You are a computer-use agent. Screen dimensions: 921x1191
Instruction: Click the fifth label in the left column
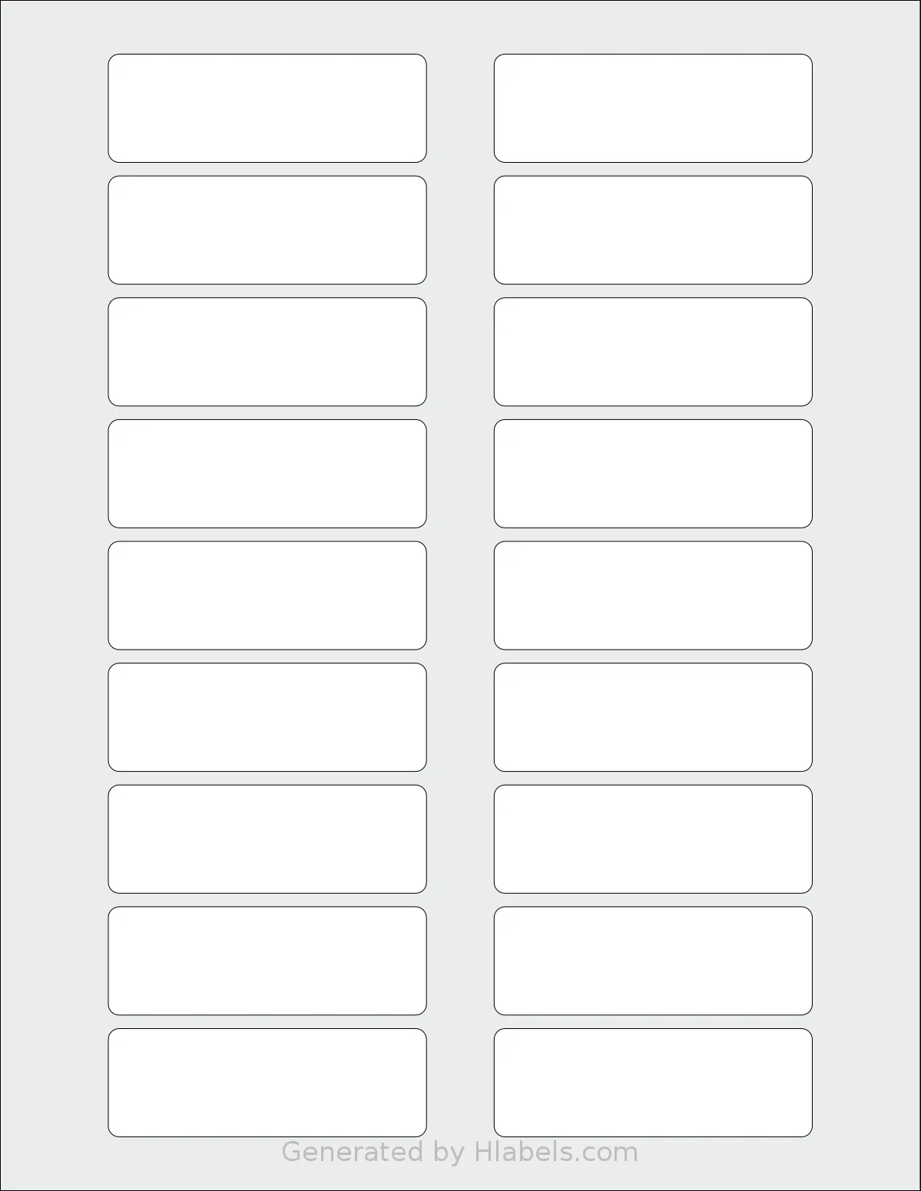coord(267,596)
